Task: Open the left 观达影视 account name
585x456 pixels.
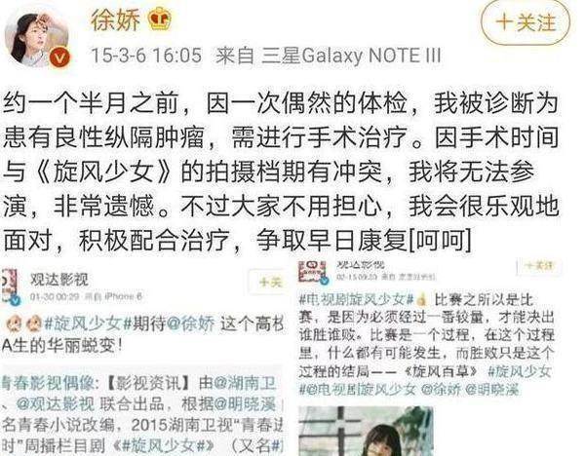Action: point(58,280)
